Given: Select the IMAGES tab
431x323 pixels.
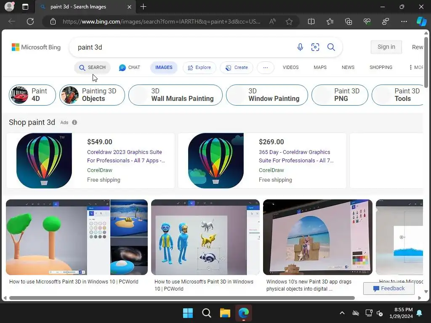Looking at the screenshot, I should (164, 68).
